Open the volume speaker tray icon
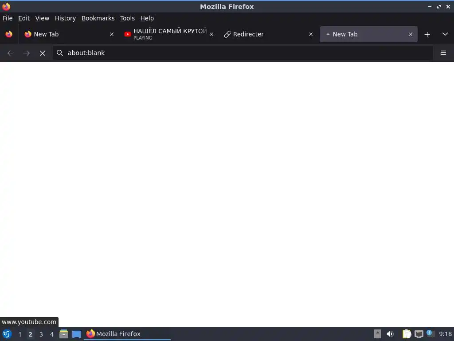 coord(390,334)
